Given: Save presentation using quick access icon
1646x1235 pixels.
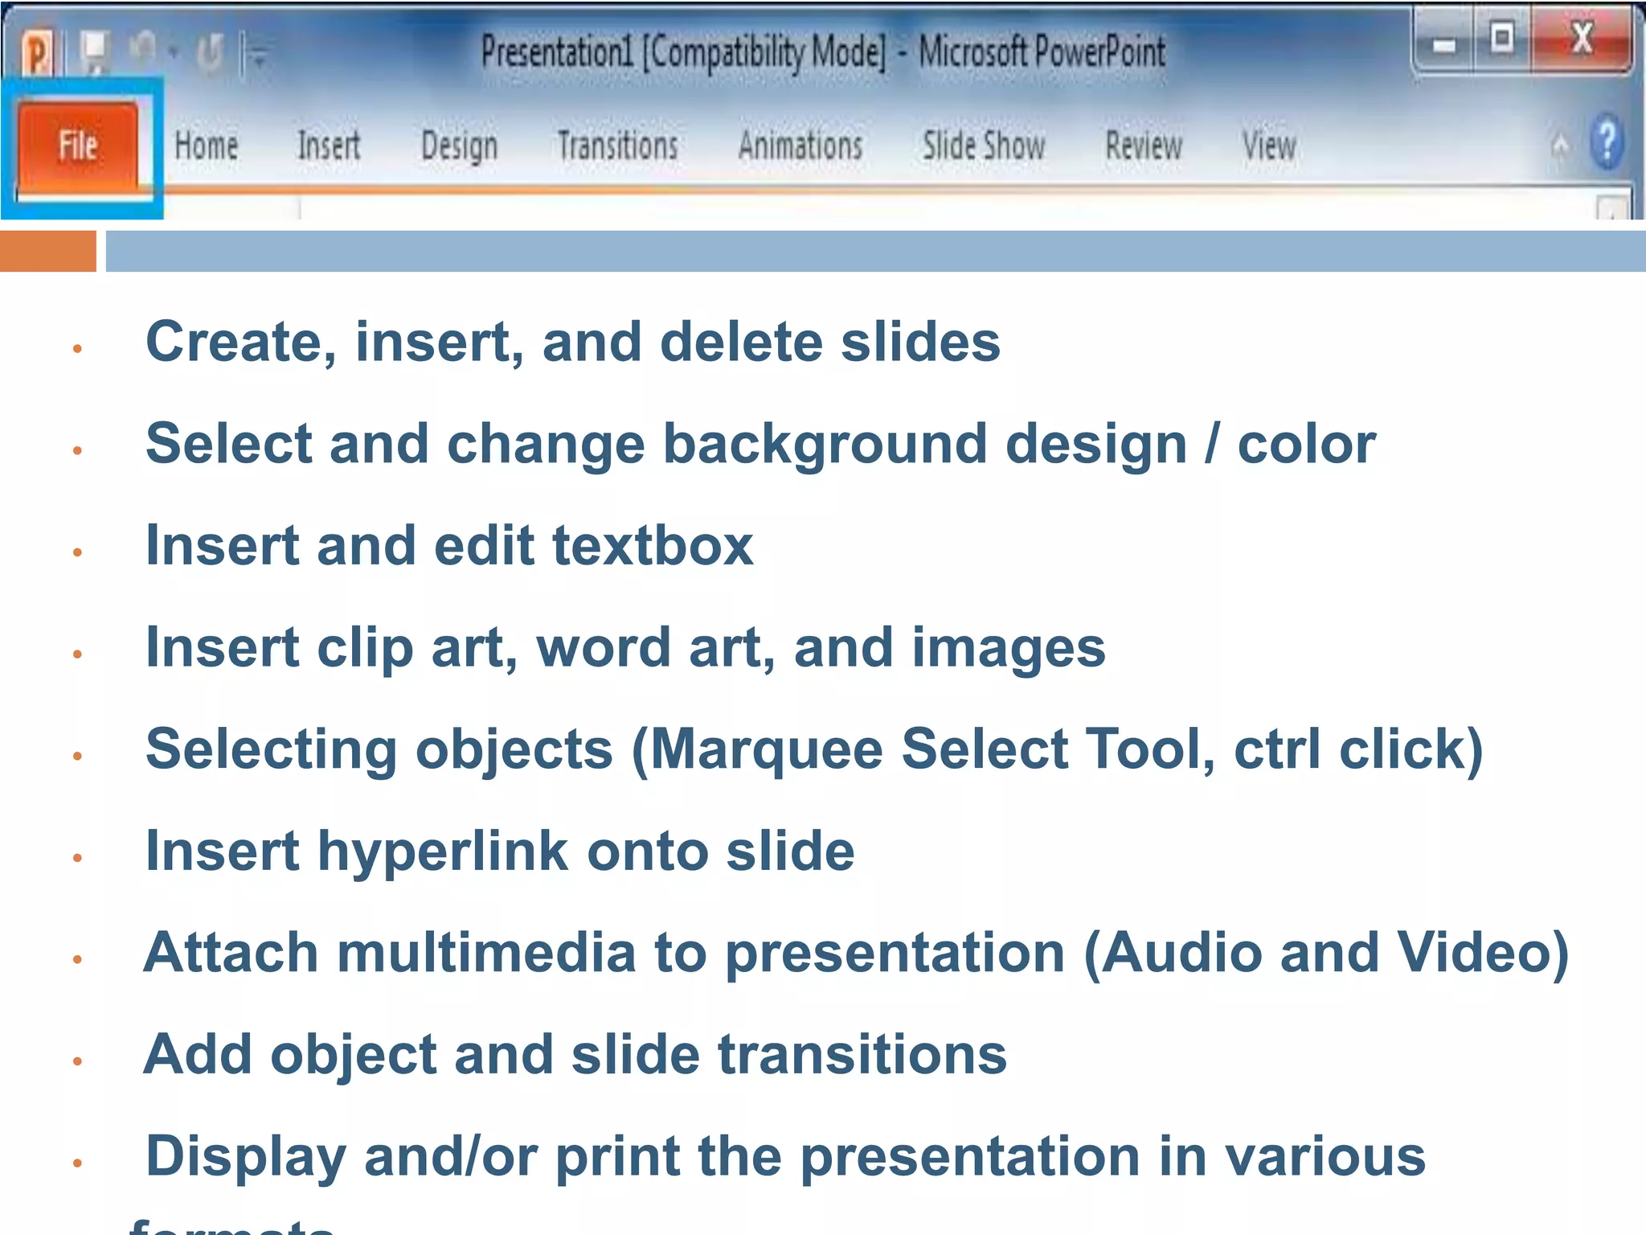Looking at the screenshot, I should click(95, 53).
